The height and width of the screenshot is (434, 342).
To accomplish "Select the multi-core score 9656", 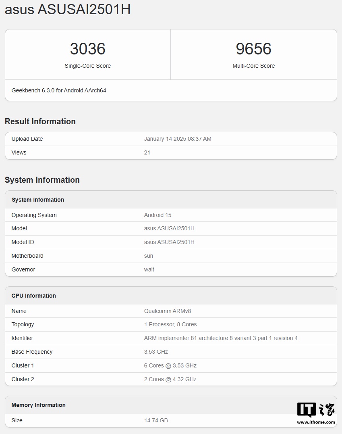I will (253, 49).
